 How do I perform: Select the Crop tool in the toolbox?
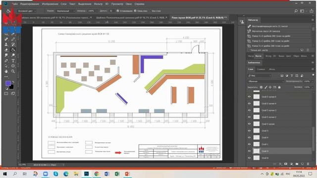tap(6, 34)
